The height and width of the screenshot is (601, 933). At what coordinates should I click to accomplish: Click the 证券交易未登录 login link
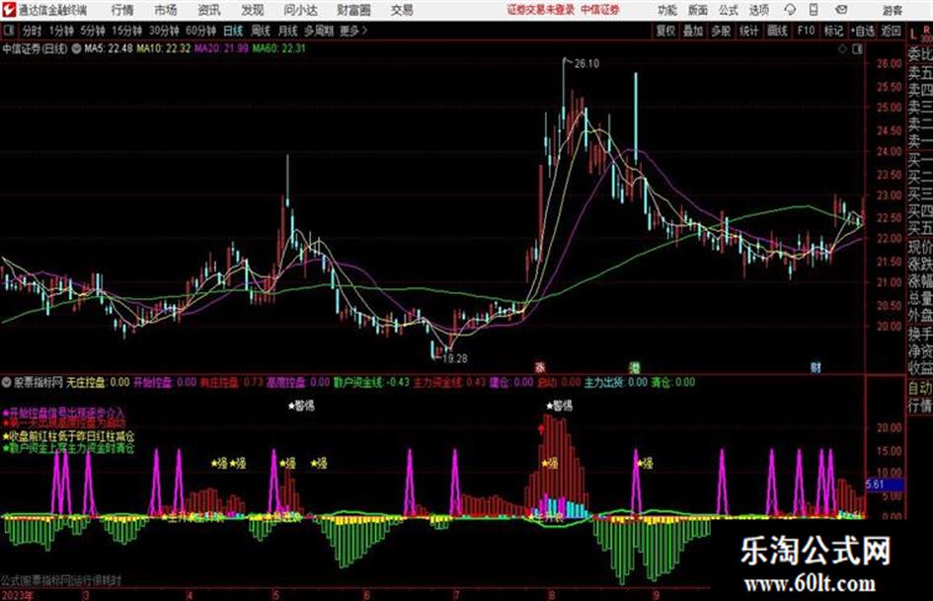(541, 10)
